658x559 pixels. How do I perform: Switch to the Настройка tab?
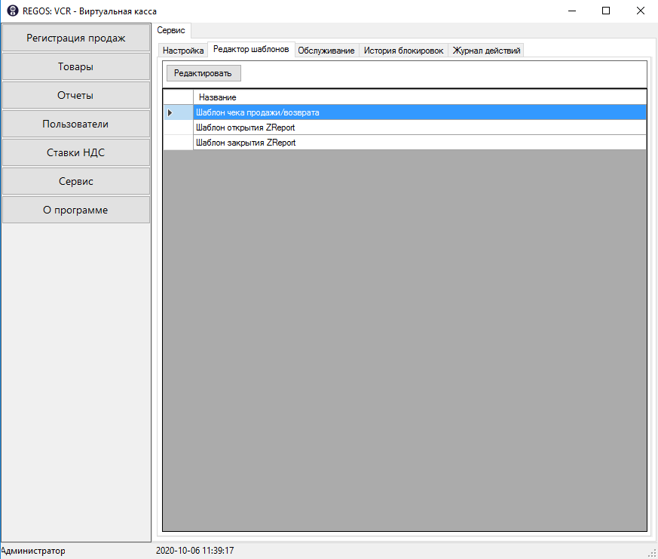pos(183,51)
